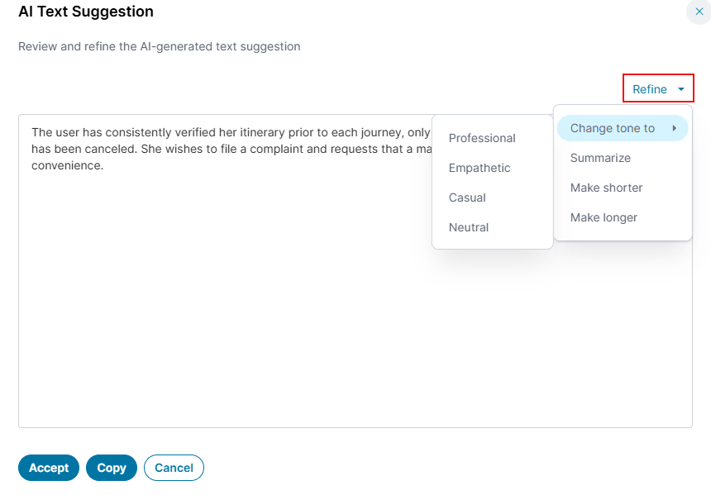Set the tone to Empathetic
The height and width of the screenshot is (495, 711).
click(480, 168)
